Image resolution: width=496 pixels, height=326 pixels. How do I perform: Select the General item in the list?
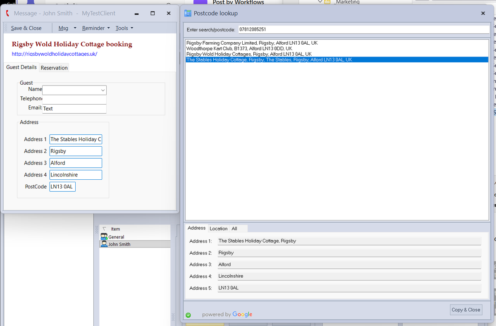(x=135, y=237)
